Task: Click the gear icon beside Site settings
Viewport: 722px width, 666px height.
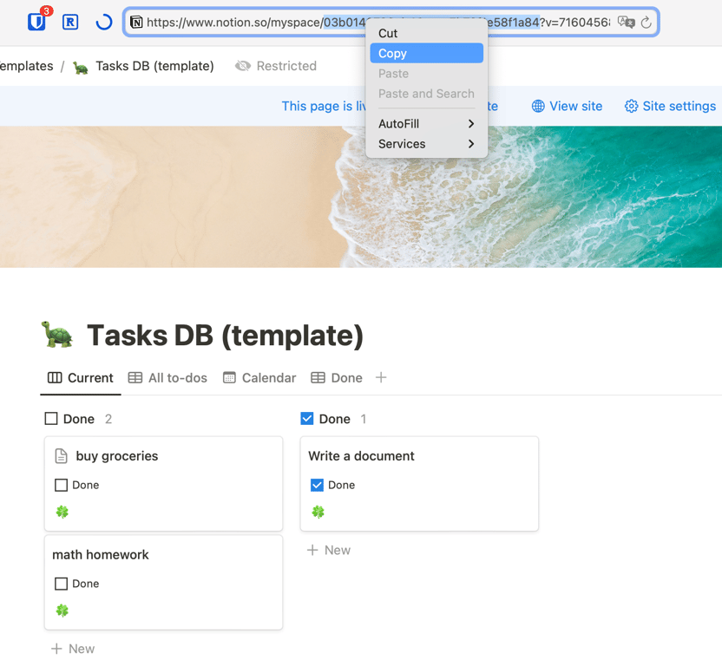Action: [x=631, y=107]
